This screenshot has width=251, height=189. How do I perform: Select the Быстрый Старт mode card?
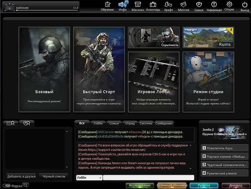pyautogui.click(x=99, y=69)
